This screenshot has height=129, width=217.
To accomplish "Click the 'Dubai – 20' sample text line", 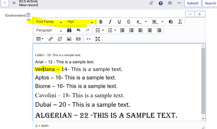I will (83, 105).
